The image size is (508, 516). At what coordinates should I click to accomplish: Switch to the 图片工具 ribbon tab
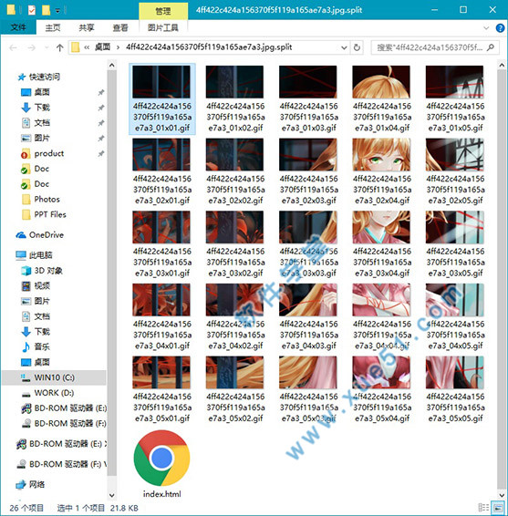pos(163,28)
